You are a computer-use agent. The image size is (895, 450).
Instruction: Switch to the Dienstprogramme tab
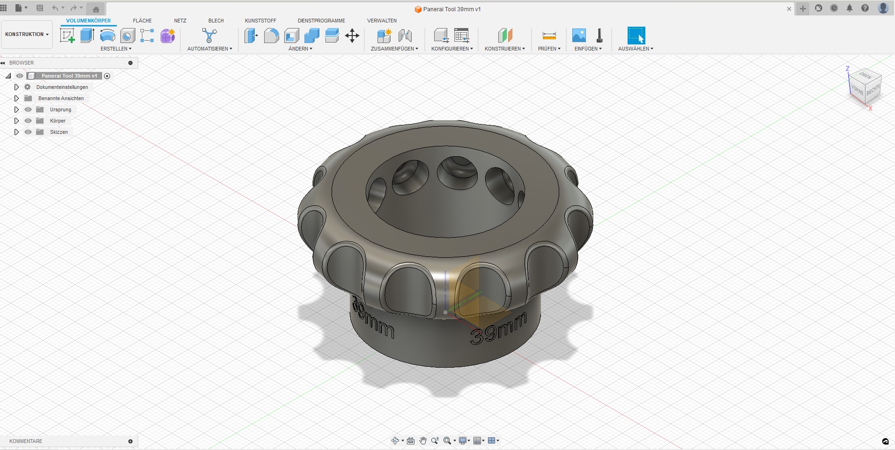(x=321, y=21)
